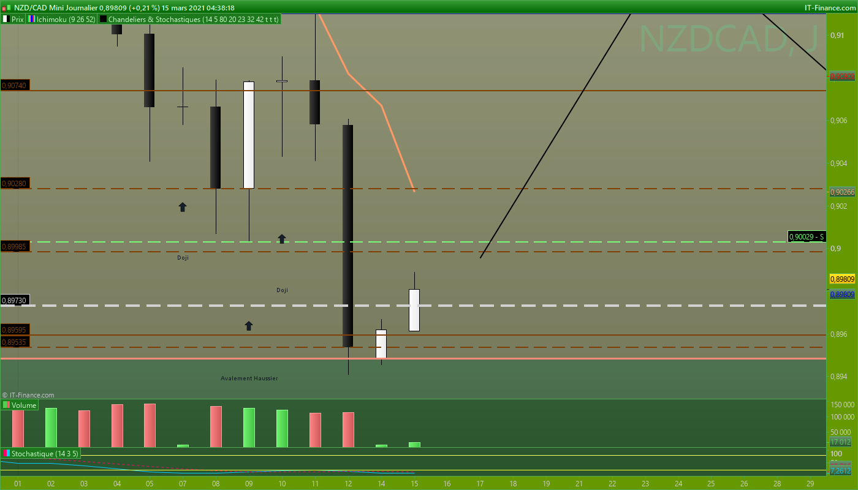
Task: Select the white 0,89730 price level label
Action: 14,301
